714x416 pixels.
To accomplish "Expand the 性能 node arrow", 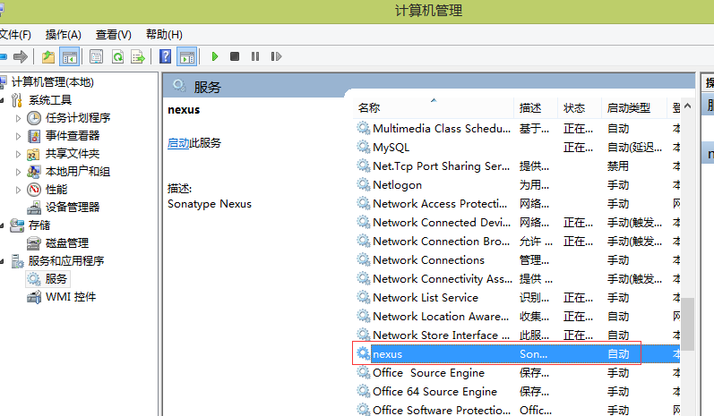I will click(18, 190).
